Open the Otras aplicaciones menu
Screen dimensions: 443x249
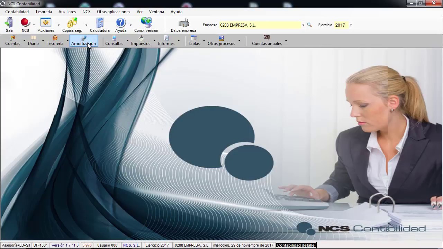click(x=114, y=12)
